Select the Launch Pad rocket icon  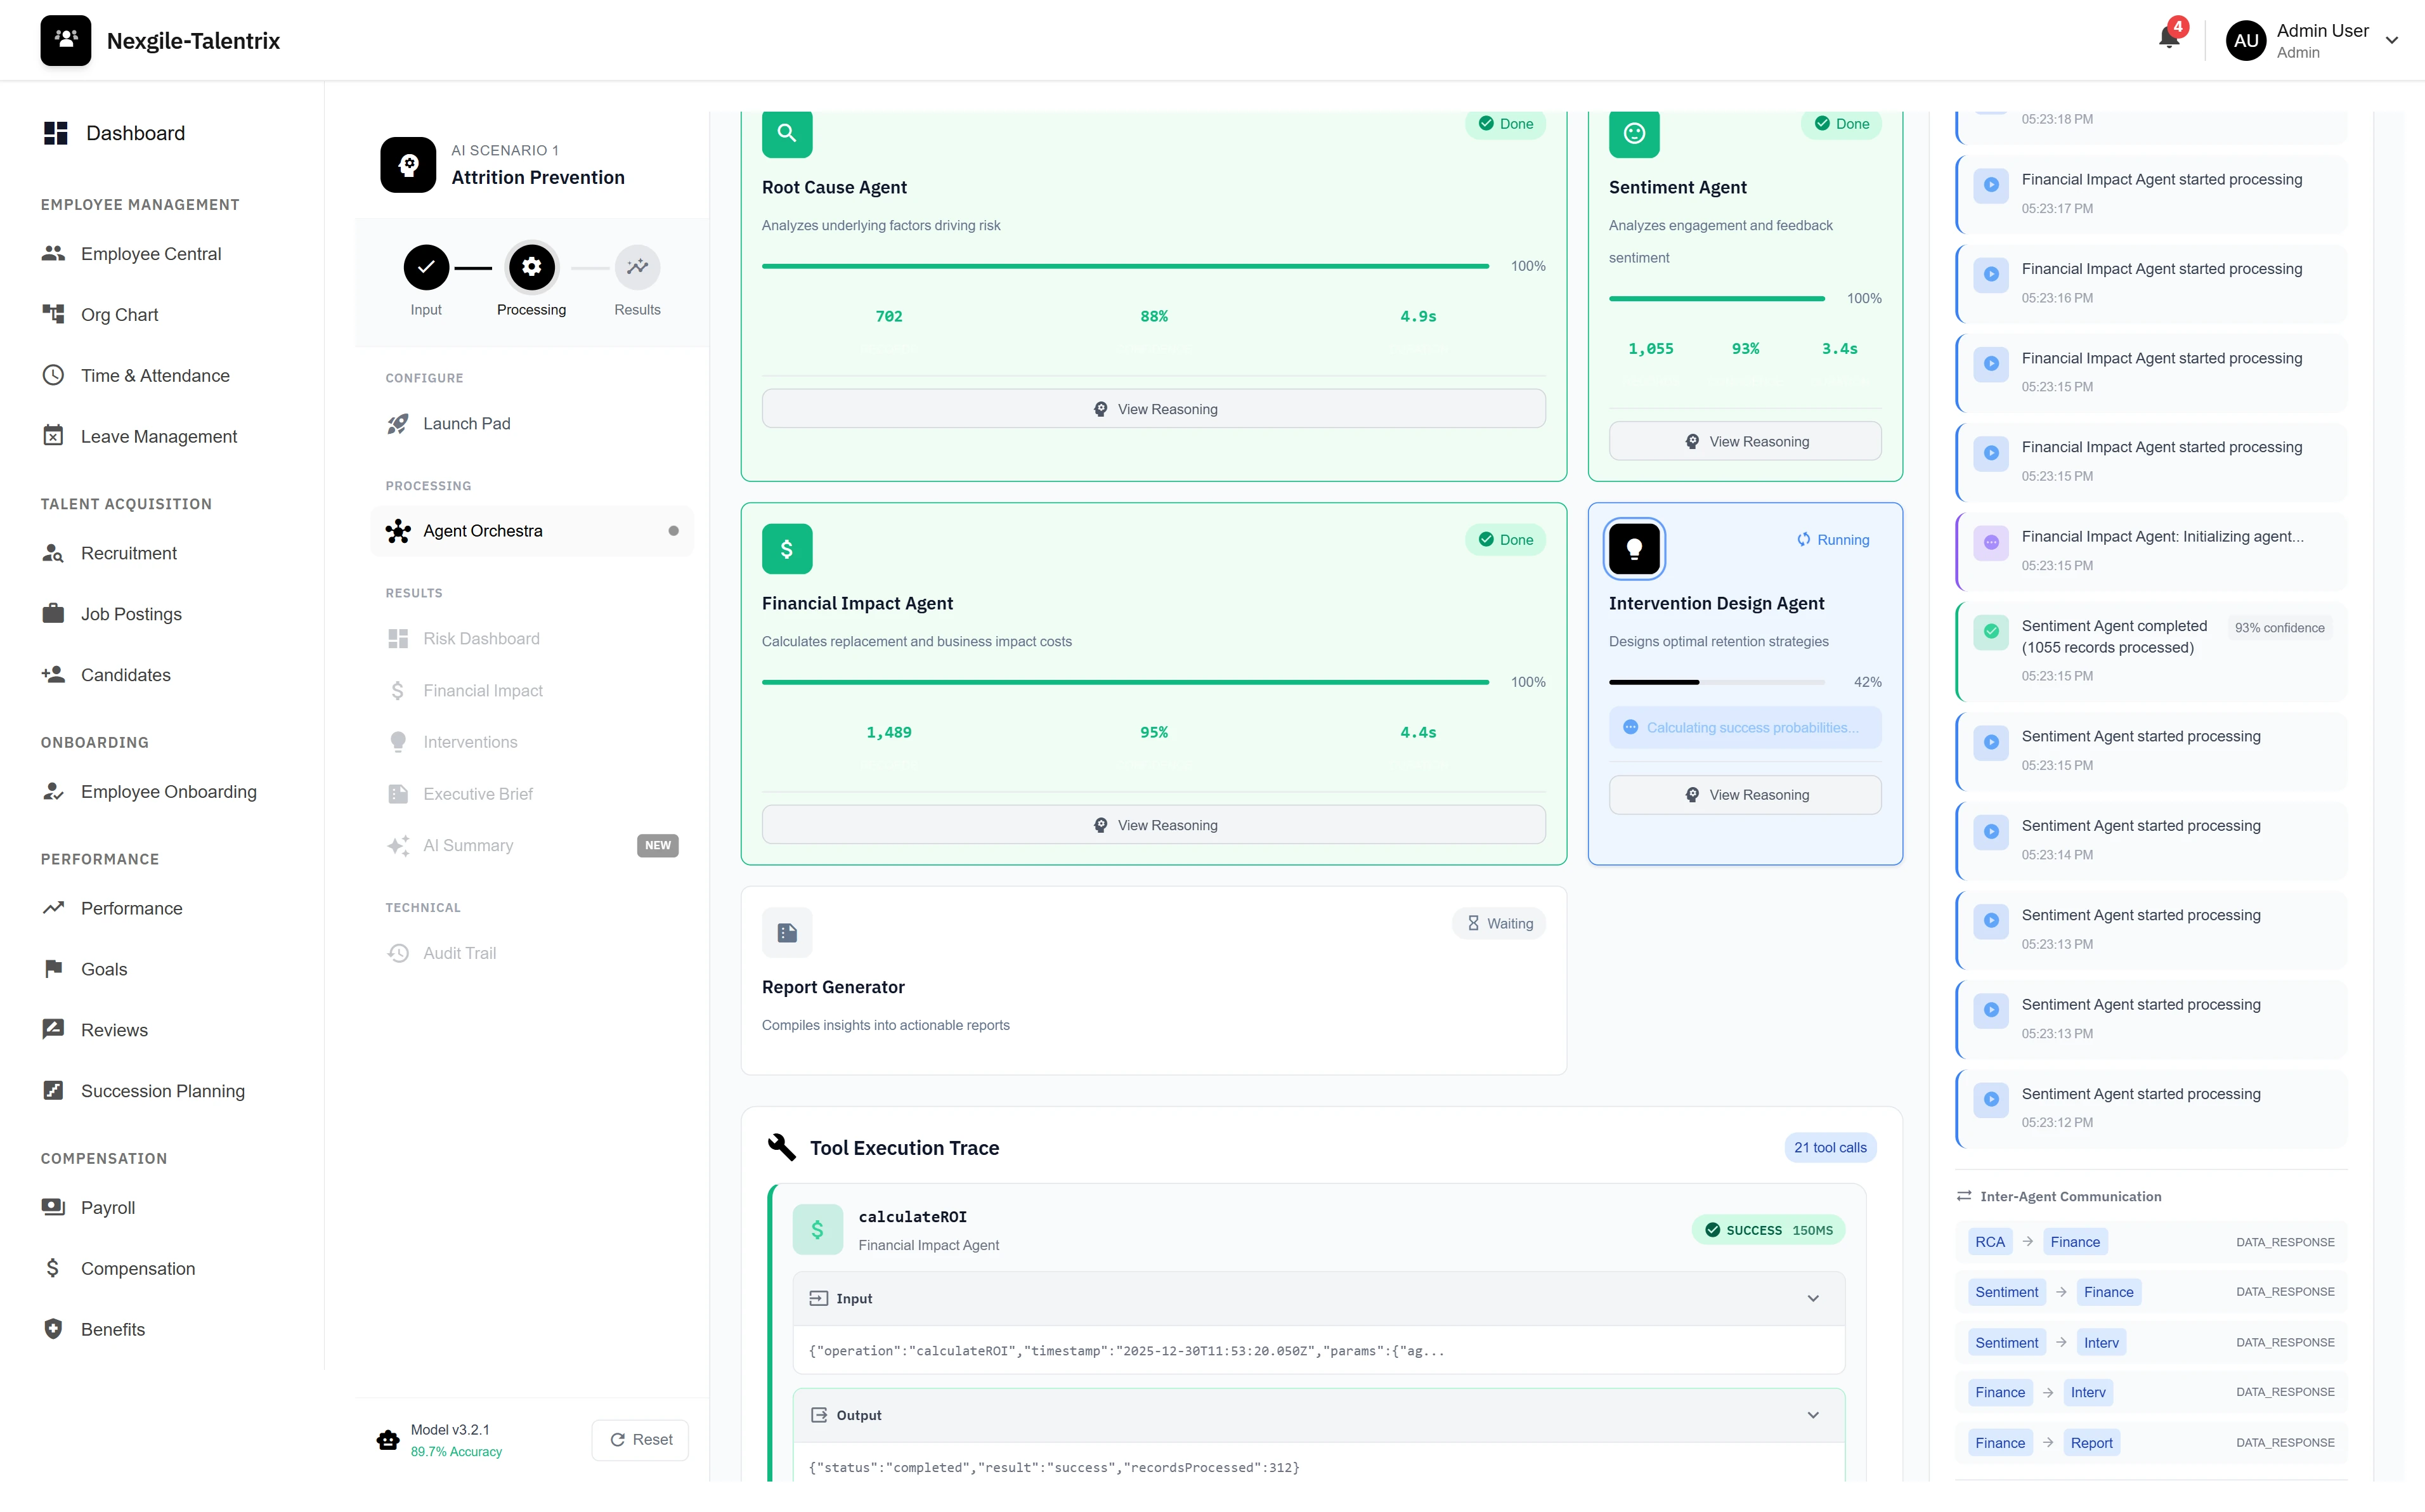tap(398, 423)
